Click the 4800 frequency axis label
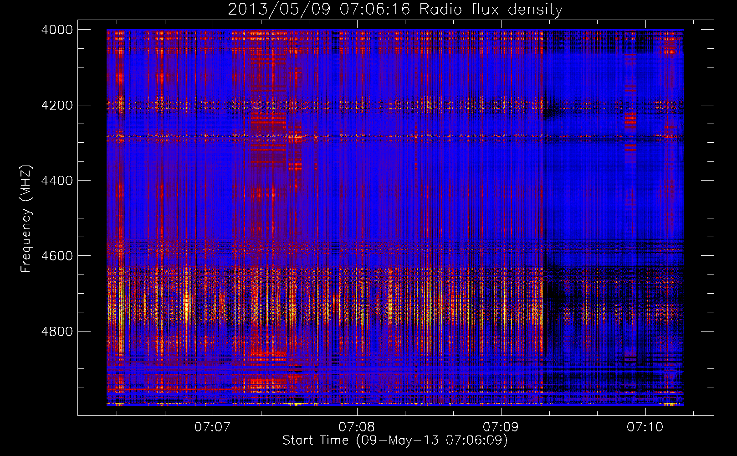 (57, 332)
